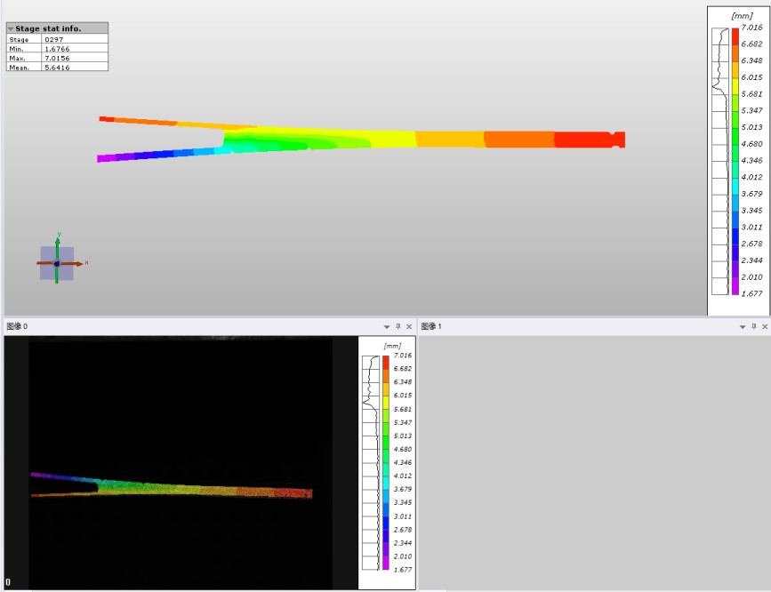771x592 pixels.
Task: Click the red end of the 3D specimen
Action: coord(587,140)
